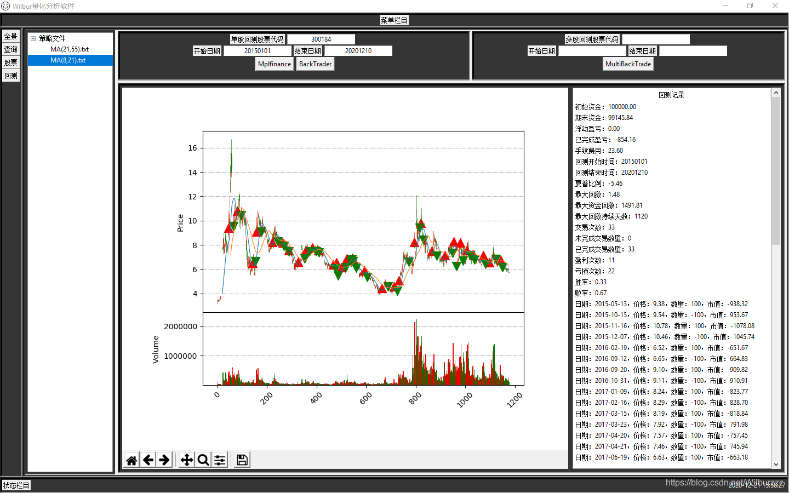Go back to previous chart view

pyautogui.click(x=148, y=460)
